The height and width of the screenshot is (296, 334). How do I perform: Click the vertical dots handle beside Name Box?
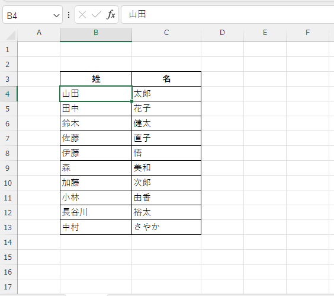tap(69, 15)
